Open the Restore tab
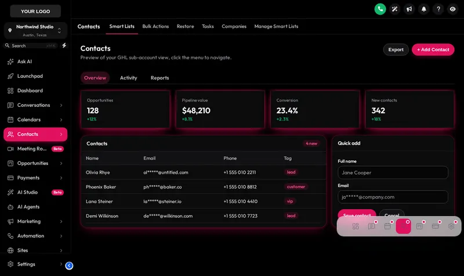This screenshot has width=464, height=276. (185, 26)
